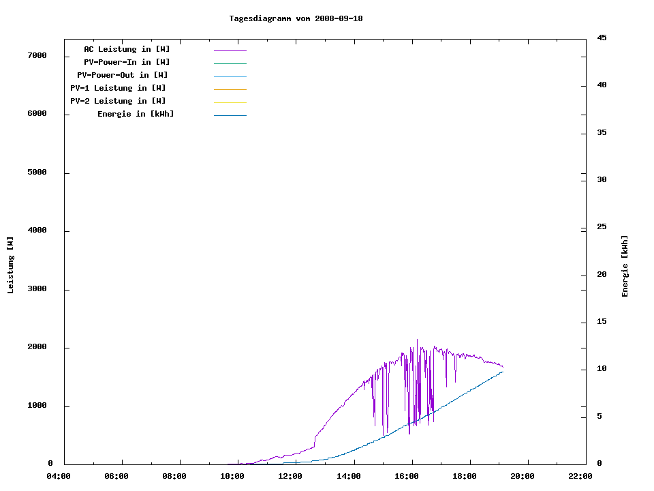
Task: Pick the PV-1 Leistung in [W] legend label
Action: pos(118,88)
